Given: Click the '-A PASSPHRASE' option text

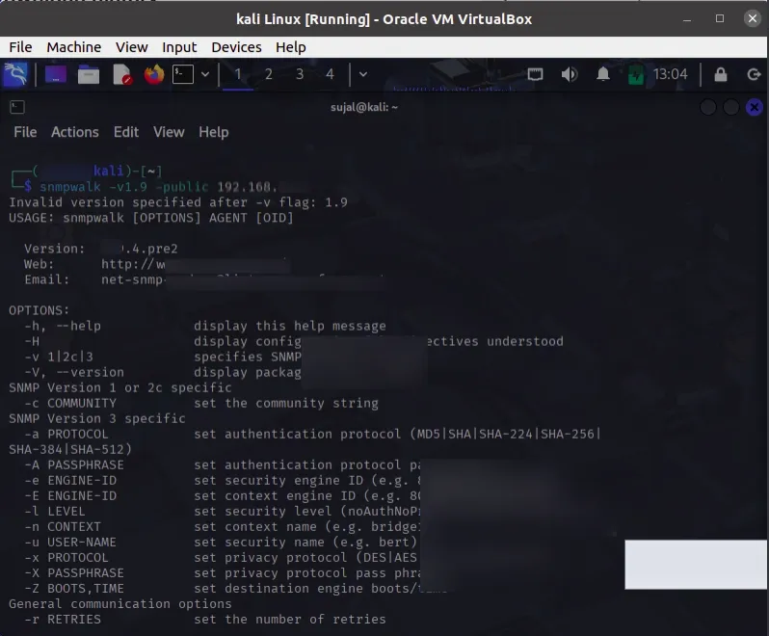Looking at the screenshot, I should coord(74,464).
